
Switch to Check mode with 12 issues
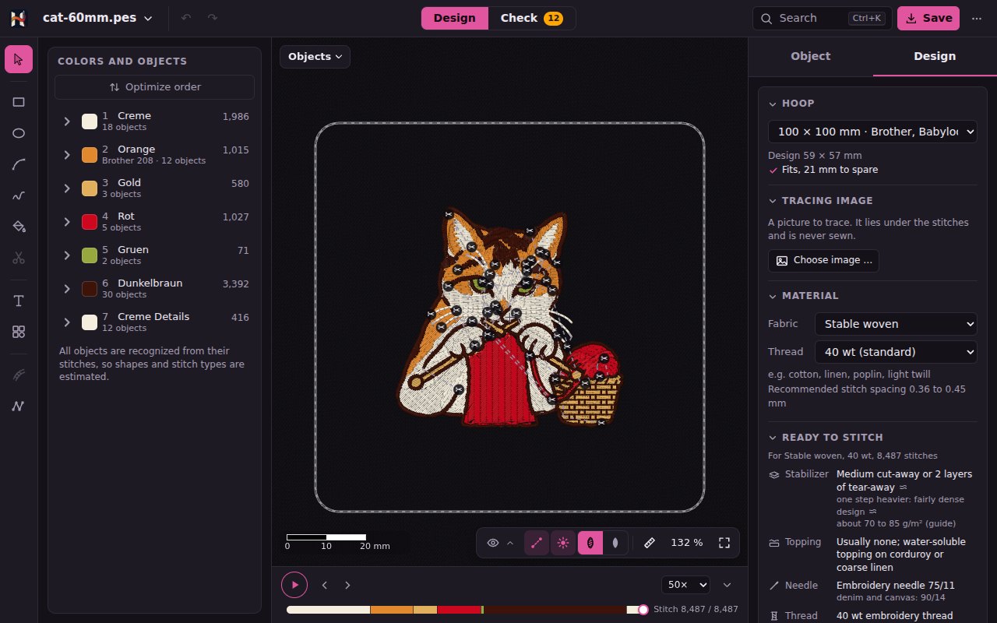[x=532, y=18]
